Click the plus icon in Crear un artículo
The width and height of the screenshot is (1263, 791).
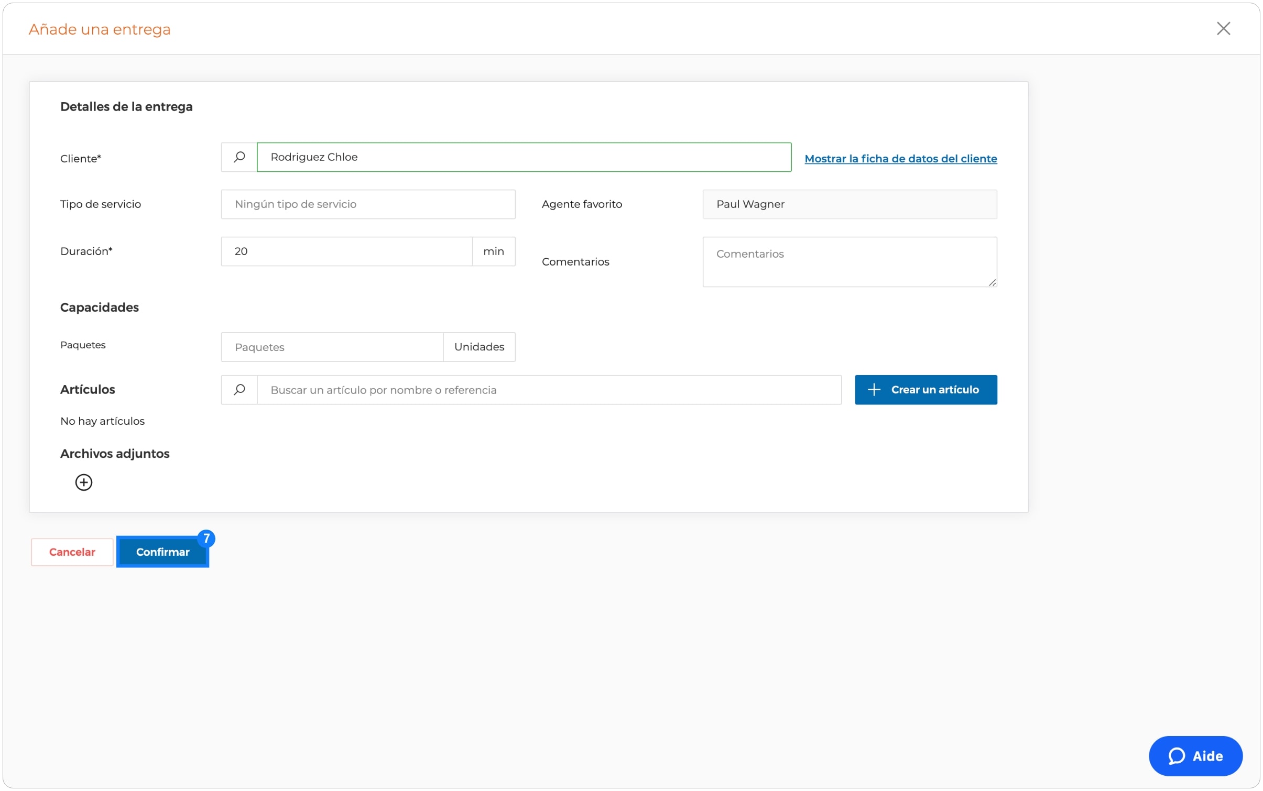tap(874, 390)
